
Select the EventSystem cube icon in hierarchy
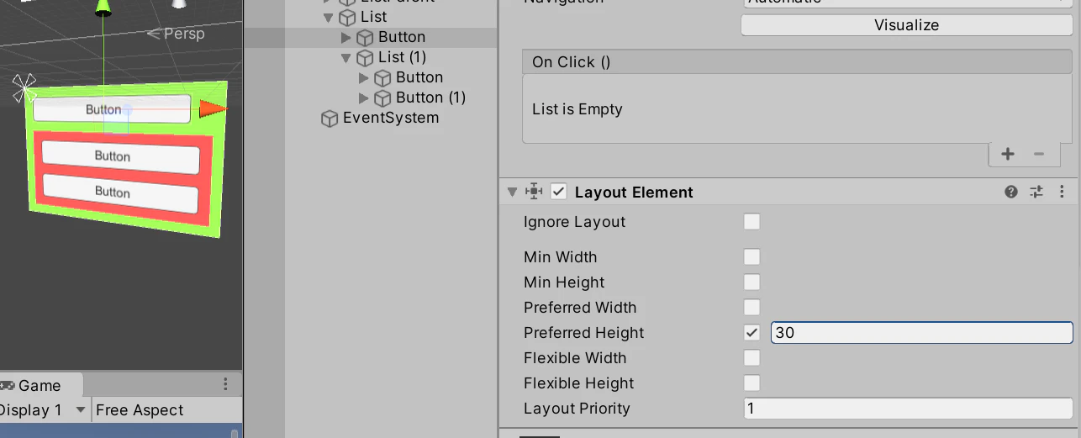[x=330, y=119]
